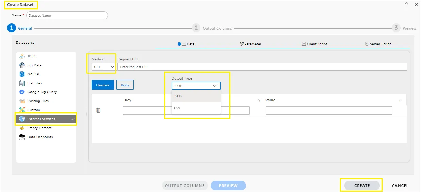Click the Empty Dataset icon
The width and height of the screenshot is (421, 192).
(22, 128)
